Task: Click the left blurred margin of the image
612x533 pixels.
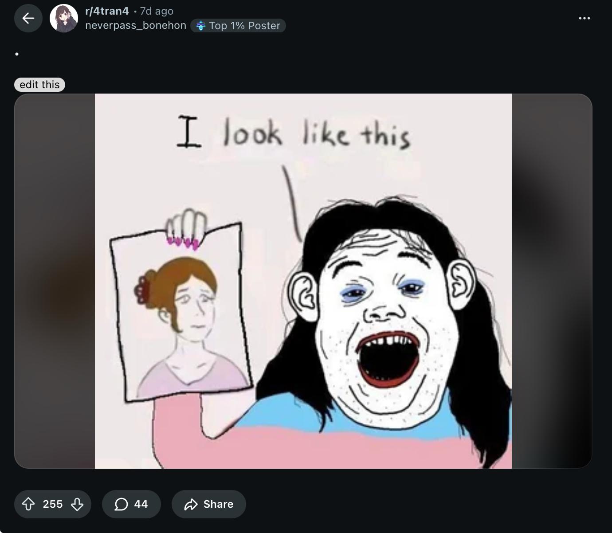Action: click(x=55, y=281)
